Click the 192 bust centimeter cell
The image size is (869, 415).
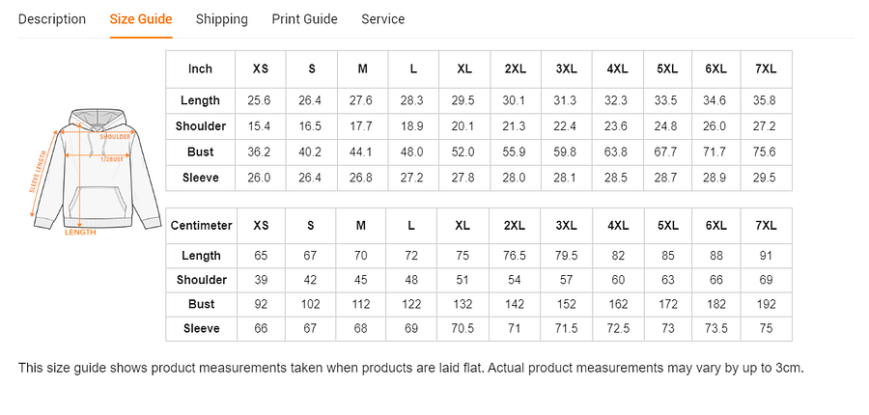[x=766, y=304]
